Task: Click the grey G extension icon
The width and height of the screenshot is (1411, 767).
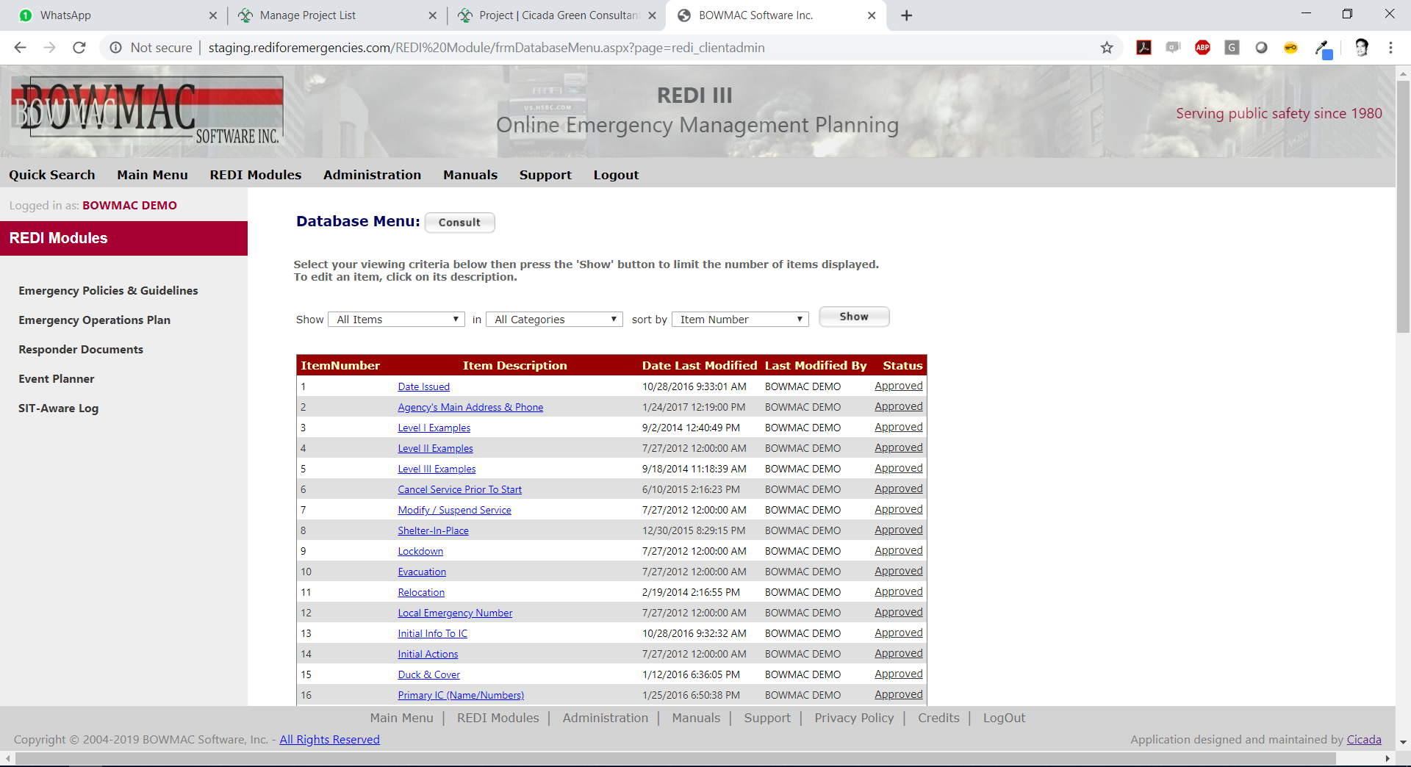Action: pos(1232,48)
